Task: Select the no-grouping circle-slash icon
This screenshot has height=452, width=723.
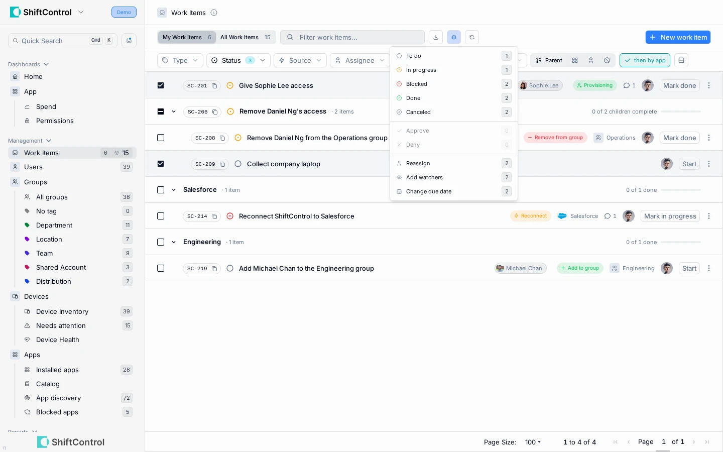Action: click(x=607, y=60)
